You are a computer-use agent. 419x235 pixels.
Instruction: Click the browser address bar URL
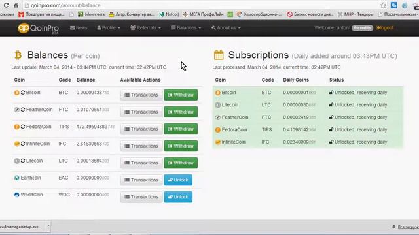click(65, 5)
